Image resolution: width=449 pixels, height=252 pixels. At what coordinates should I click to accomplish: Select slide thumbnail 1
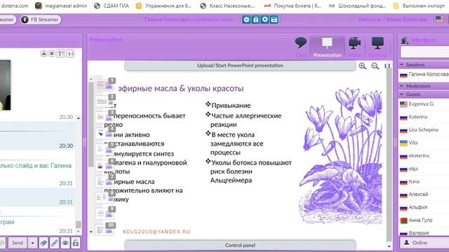pyautogui.click(x=105, y=85)
